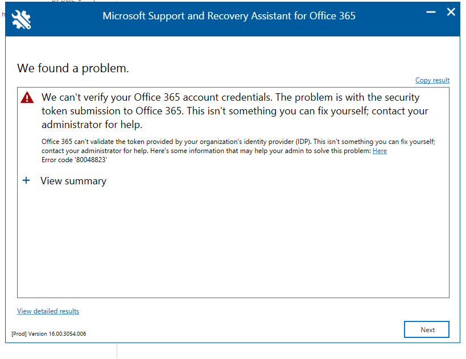Minimize the Support and Recovery Assistant window
466x359 pixels.
(431, 12)
